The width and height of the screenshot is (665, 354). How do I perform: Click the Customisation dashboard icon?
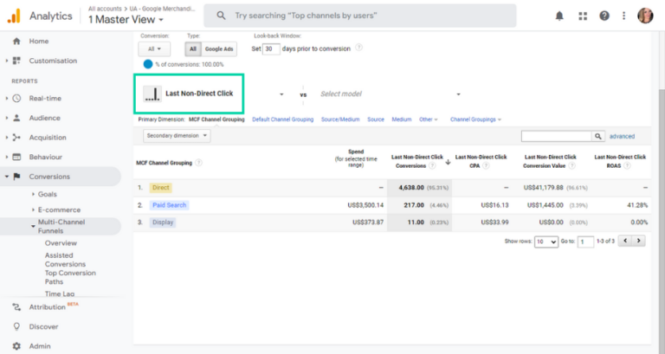click(x=16, y=61)
